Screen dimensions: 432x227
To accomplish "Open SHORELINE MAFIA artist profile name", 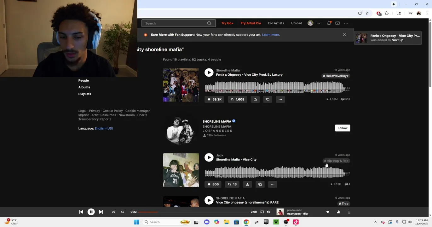I will 217,121.
